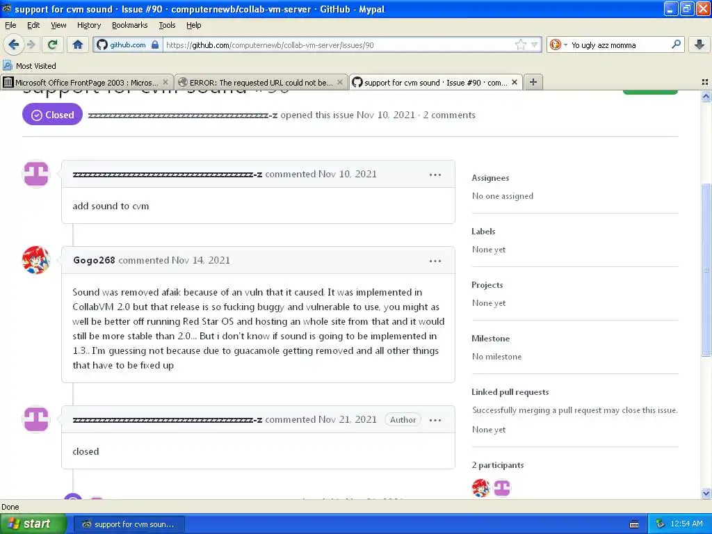Open the View menu
The width and height of the screenshot is (712, 534).
pos(58,25)
